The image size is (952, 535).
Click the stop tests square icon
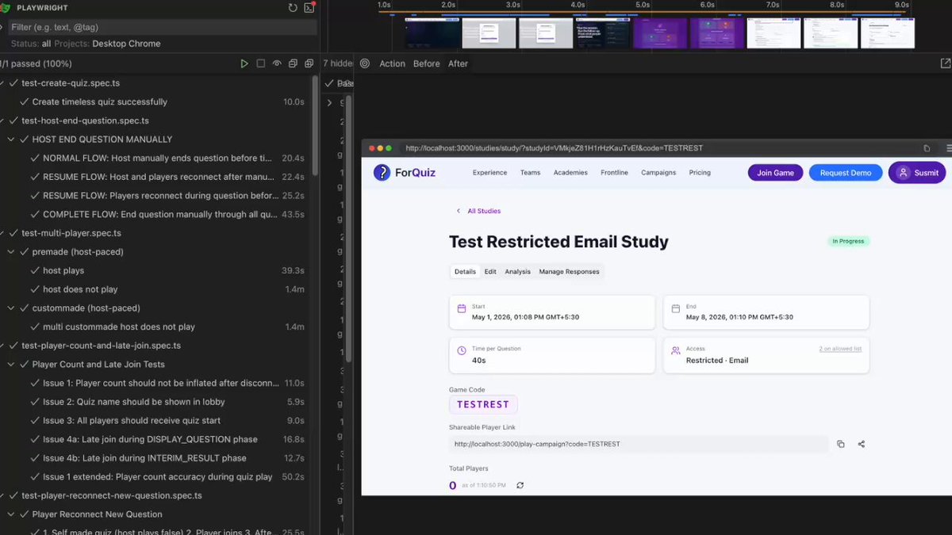(x=260, y=63)
